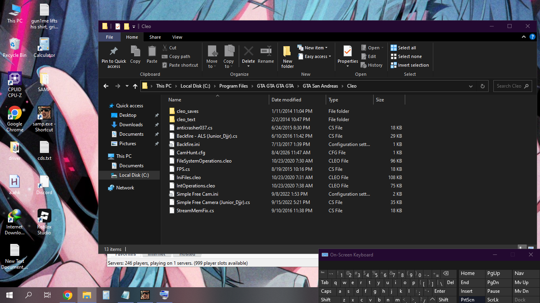Open the Quick Access Toolbar dropdown
Viewport: 540px width, 303px height.
pyautogui.click(x=134, y=26)
